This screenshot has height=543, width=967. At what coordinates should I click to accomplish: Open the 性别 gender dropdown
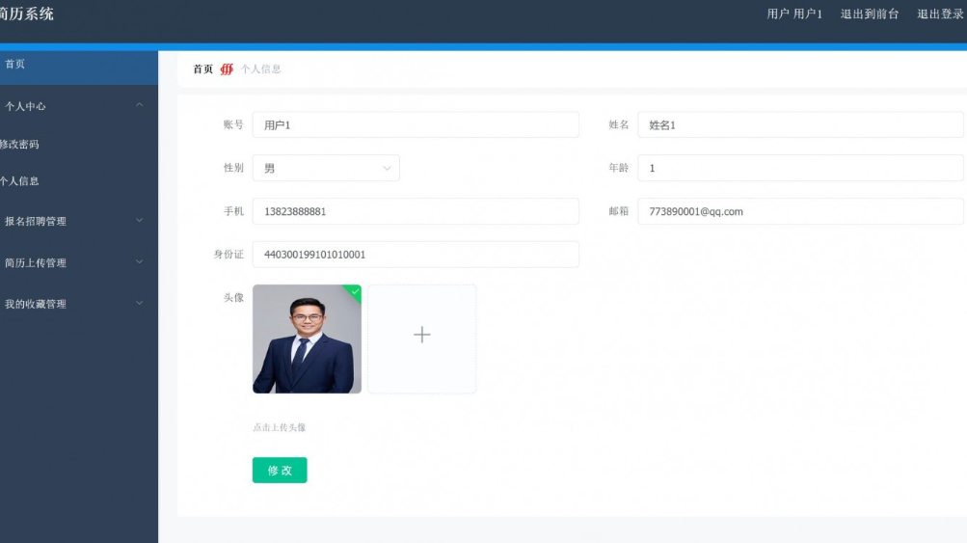tap(326, 168)
